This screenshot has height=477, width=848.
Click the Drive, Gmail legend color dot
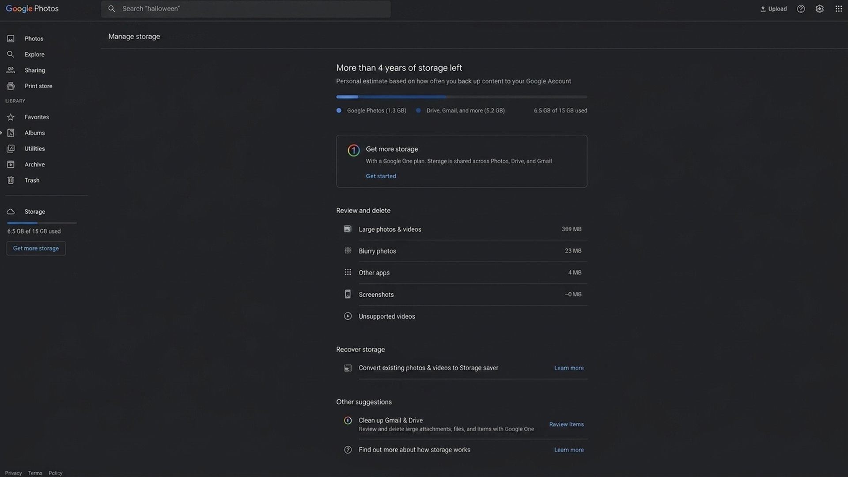pos(418,110)
